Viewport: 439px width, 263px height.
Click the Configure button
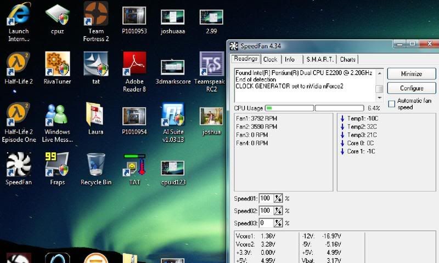click(x=411, y=88)
